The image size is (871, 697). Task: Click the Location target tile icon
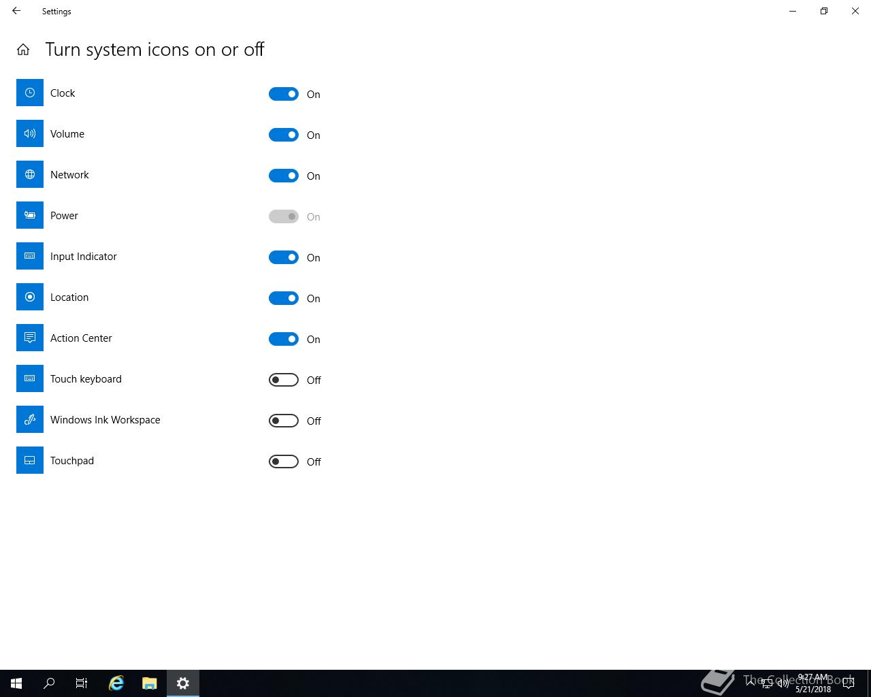coord(30,297)
